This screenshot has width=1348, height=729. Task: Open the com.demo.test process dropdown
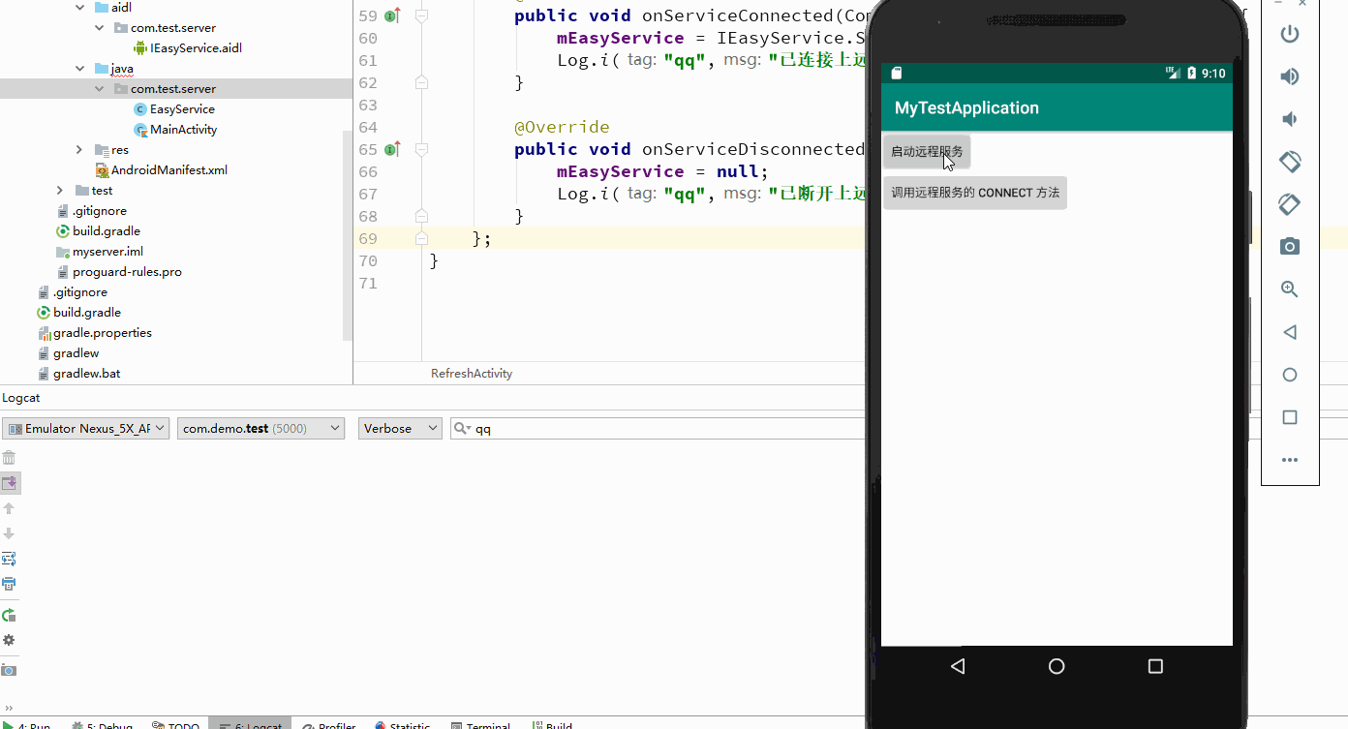tap(260, 428)
